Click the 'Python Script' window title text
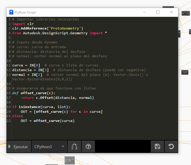 click(25, 12)
